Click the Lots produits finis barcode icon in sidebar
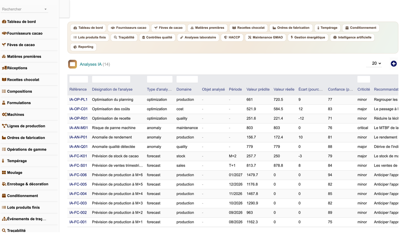 tap(4, 207)
